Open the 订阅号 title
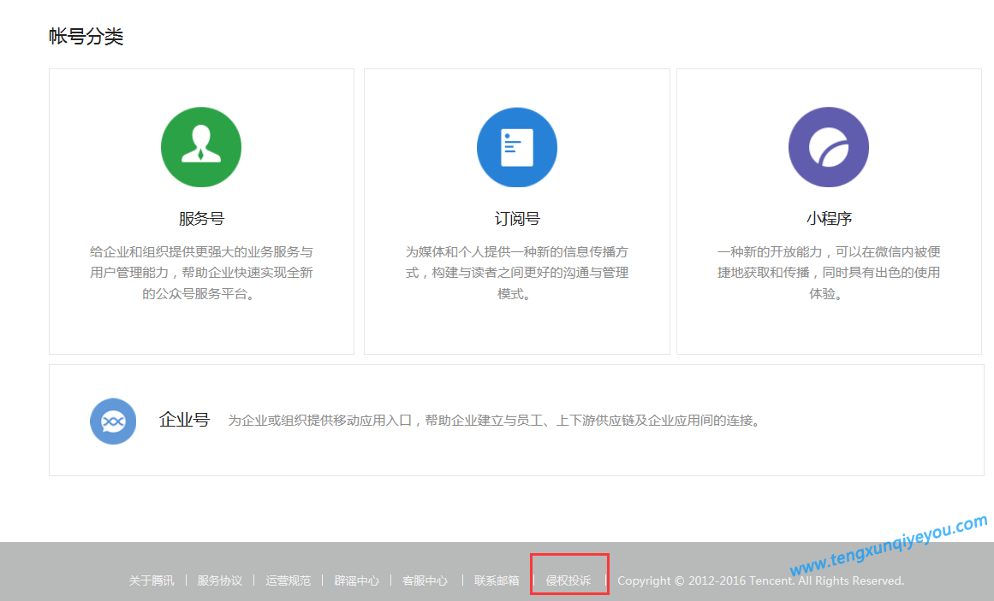The height and width of the screenshot is (601, 994). [x=516, y=219]
